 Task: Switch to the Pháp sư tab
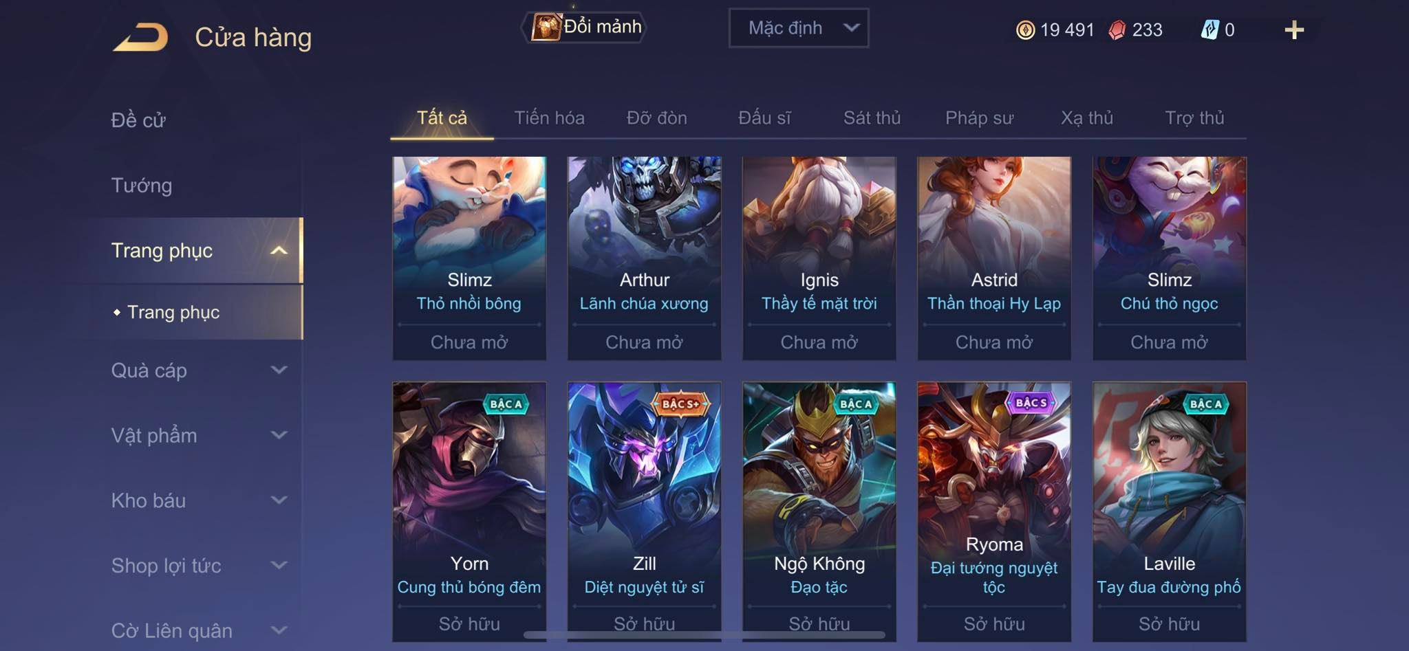coord(979,118)
